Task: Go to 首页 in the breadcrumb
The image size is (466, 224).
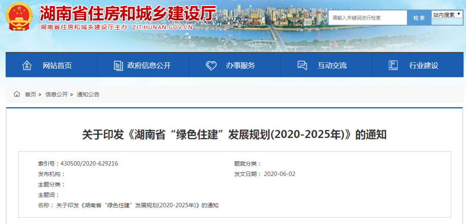Action: click(30, 95)
